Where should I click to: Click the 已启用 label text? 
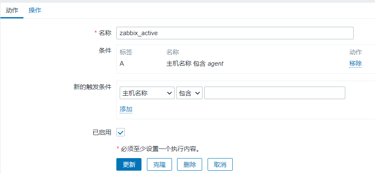[x=102, y=132]
